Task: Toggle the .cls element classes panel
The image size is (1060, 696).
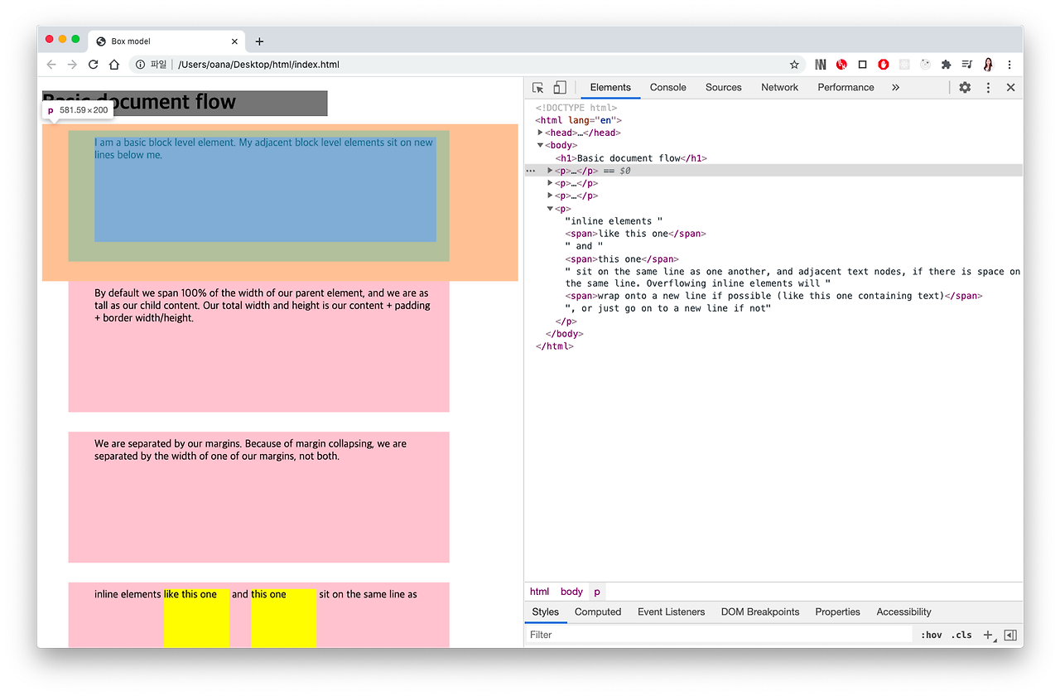Action: pos(961,636)
